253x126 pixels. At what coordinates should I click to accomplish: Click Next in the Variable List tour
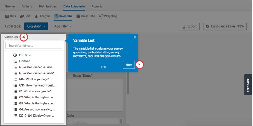click(x=129, y=65)
